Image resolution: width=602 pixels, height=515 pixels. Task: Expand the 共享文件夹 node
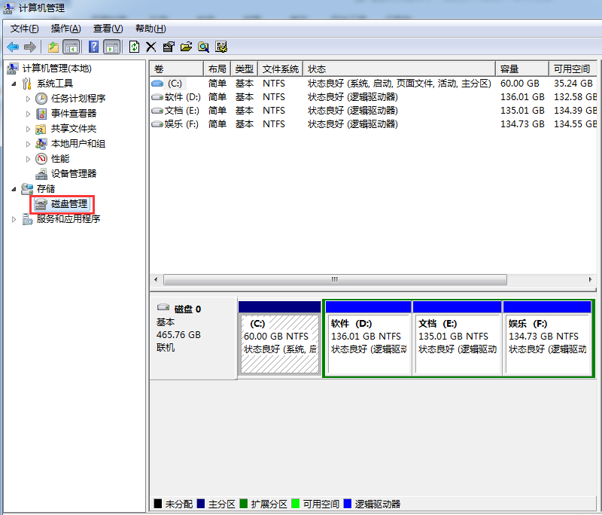(28, 129)
